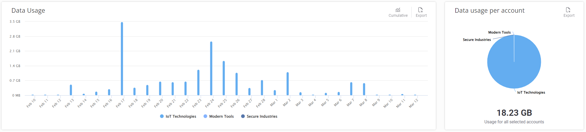Click the Modern Tools legend dot
The width and height of the screenshot is (586, 132).
[x=205, y=116]
